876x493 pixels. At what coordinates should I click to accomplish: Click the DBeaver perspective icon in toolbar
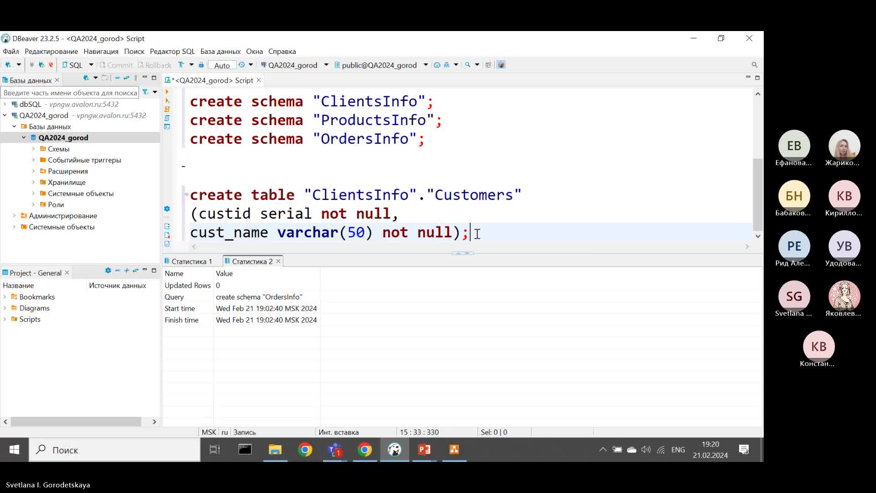501,65
